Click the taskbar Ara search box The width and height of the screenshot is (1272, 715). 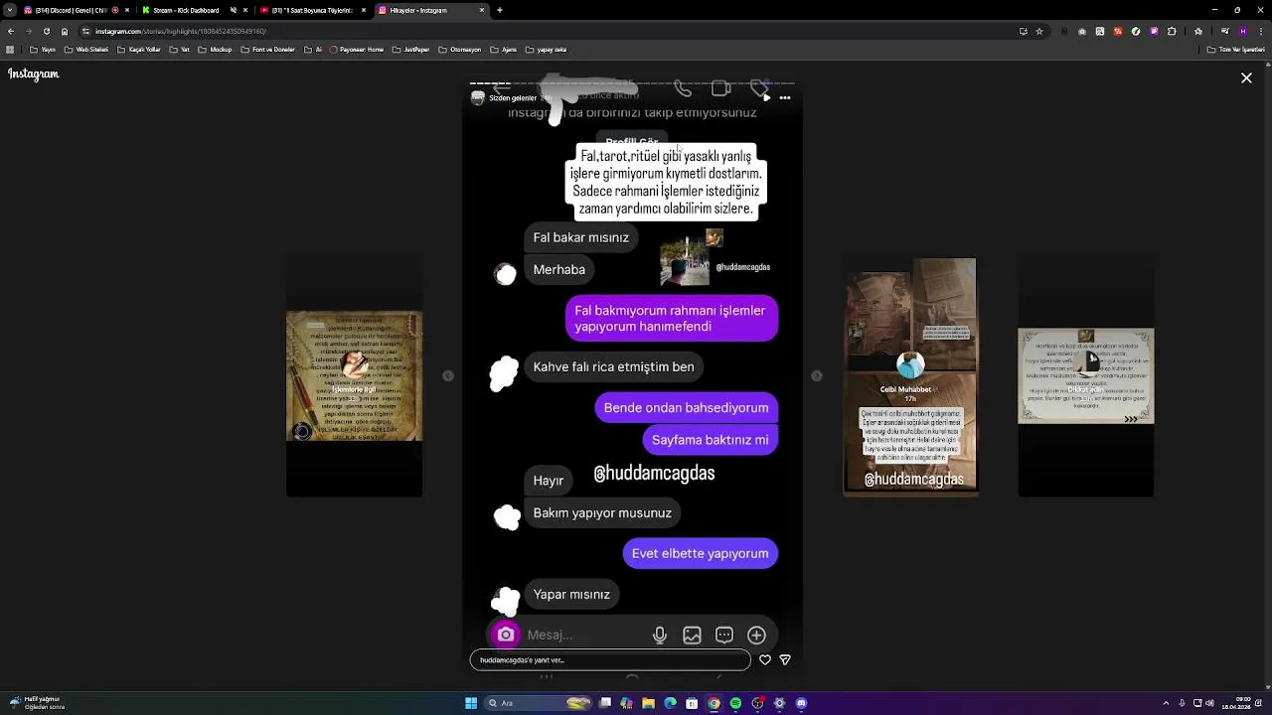tap(538, 703)
